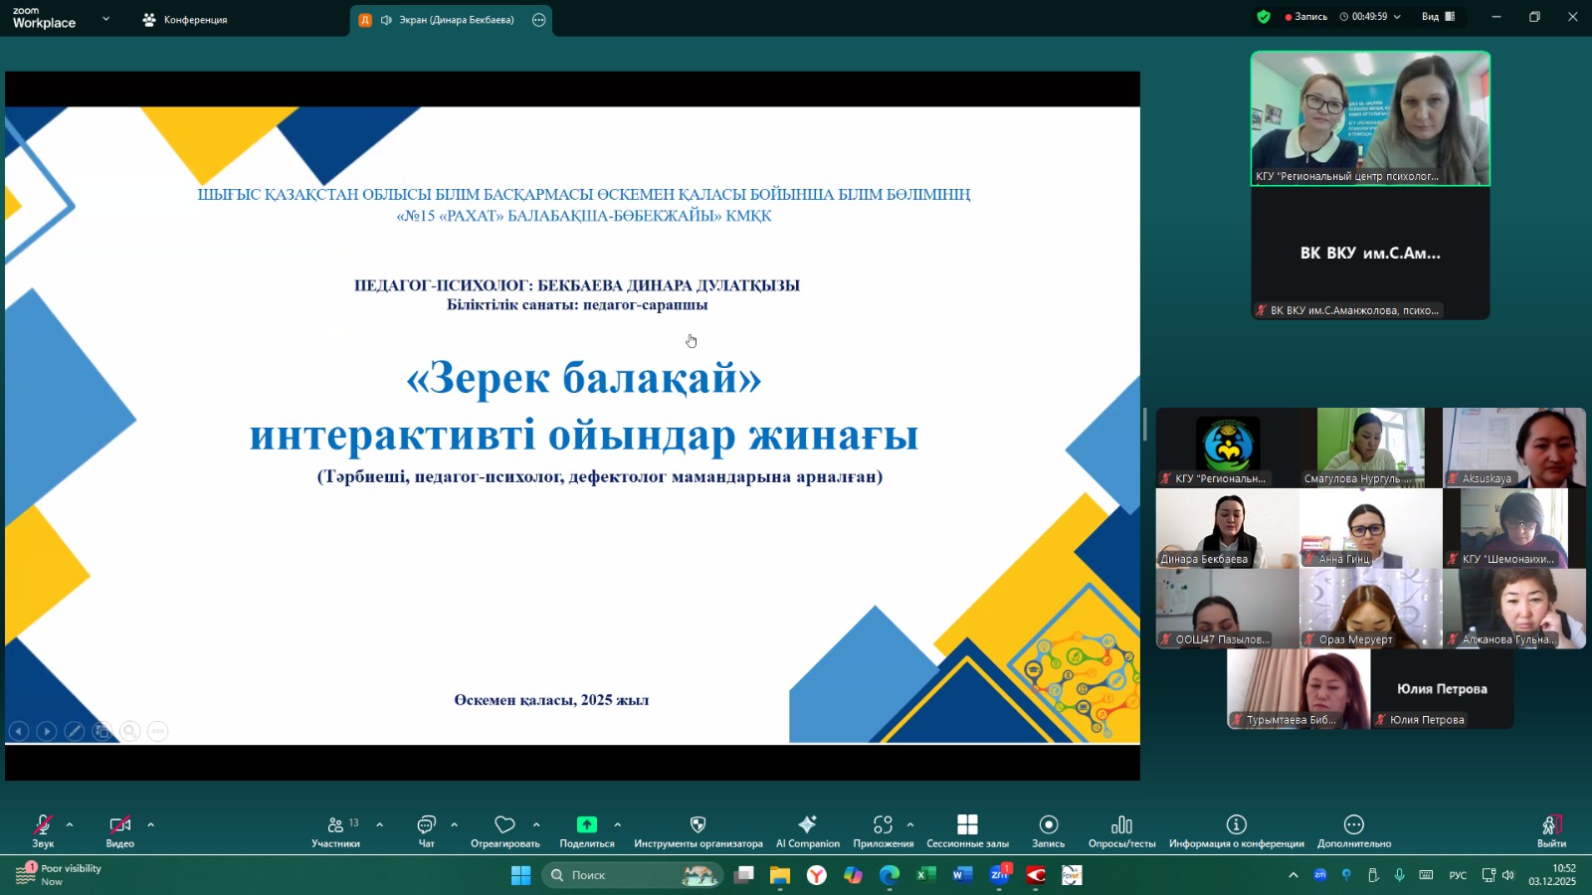Select the Экран (Динара Бекбаева) tab
The height and width of the screenshot is (895, 1592).
tap(446, 20)
